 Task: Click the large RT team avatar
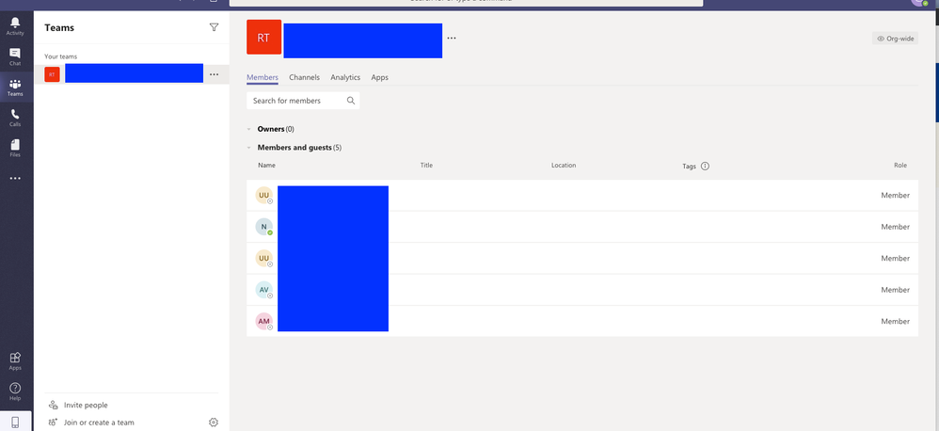tap(263, 37)
